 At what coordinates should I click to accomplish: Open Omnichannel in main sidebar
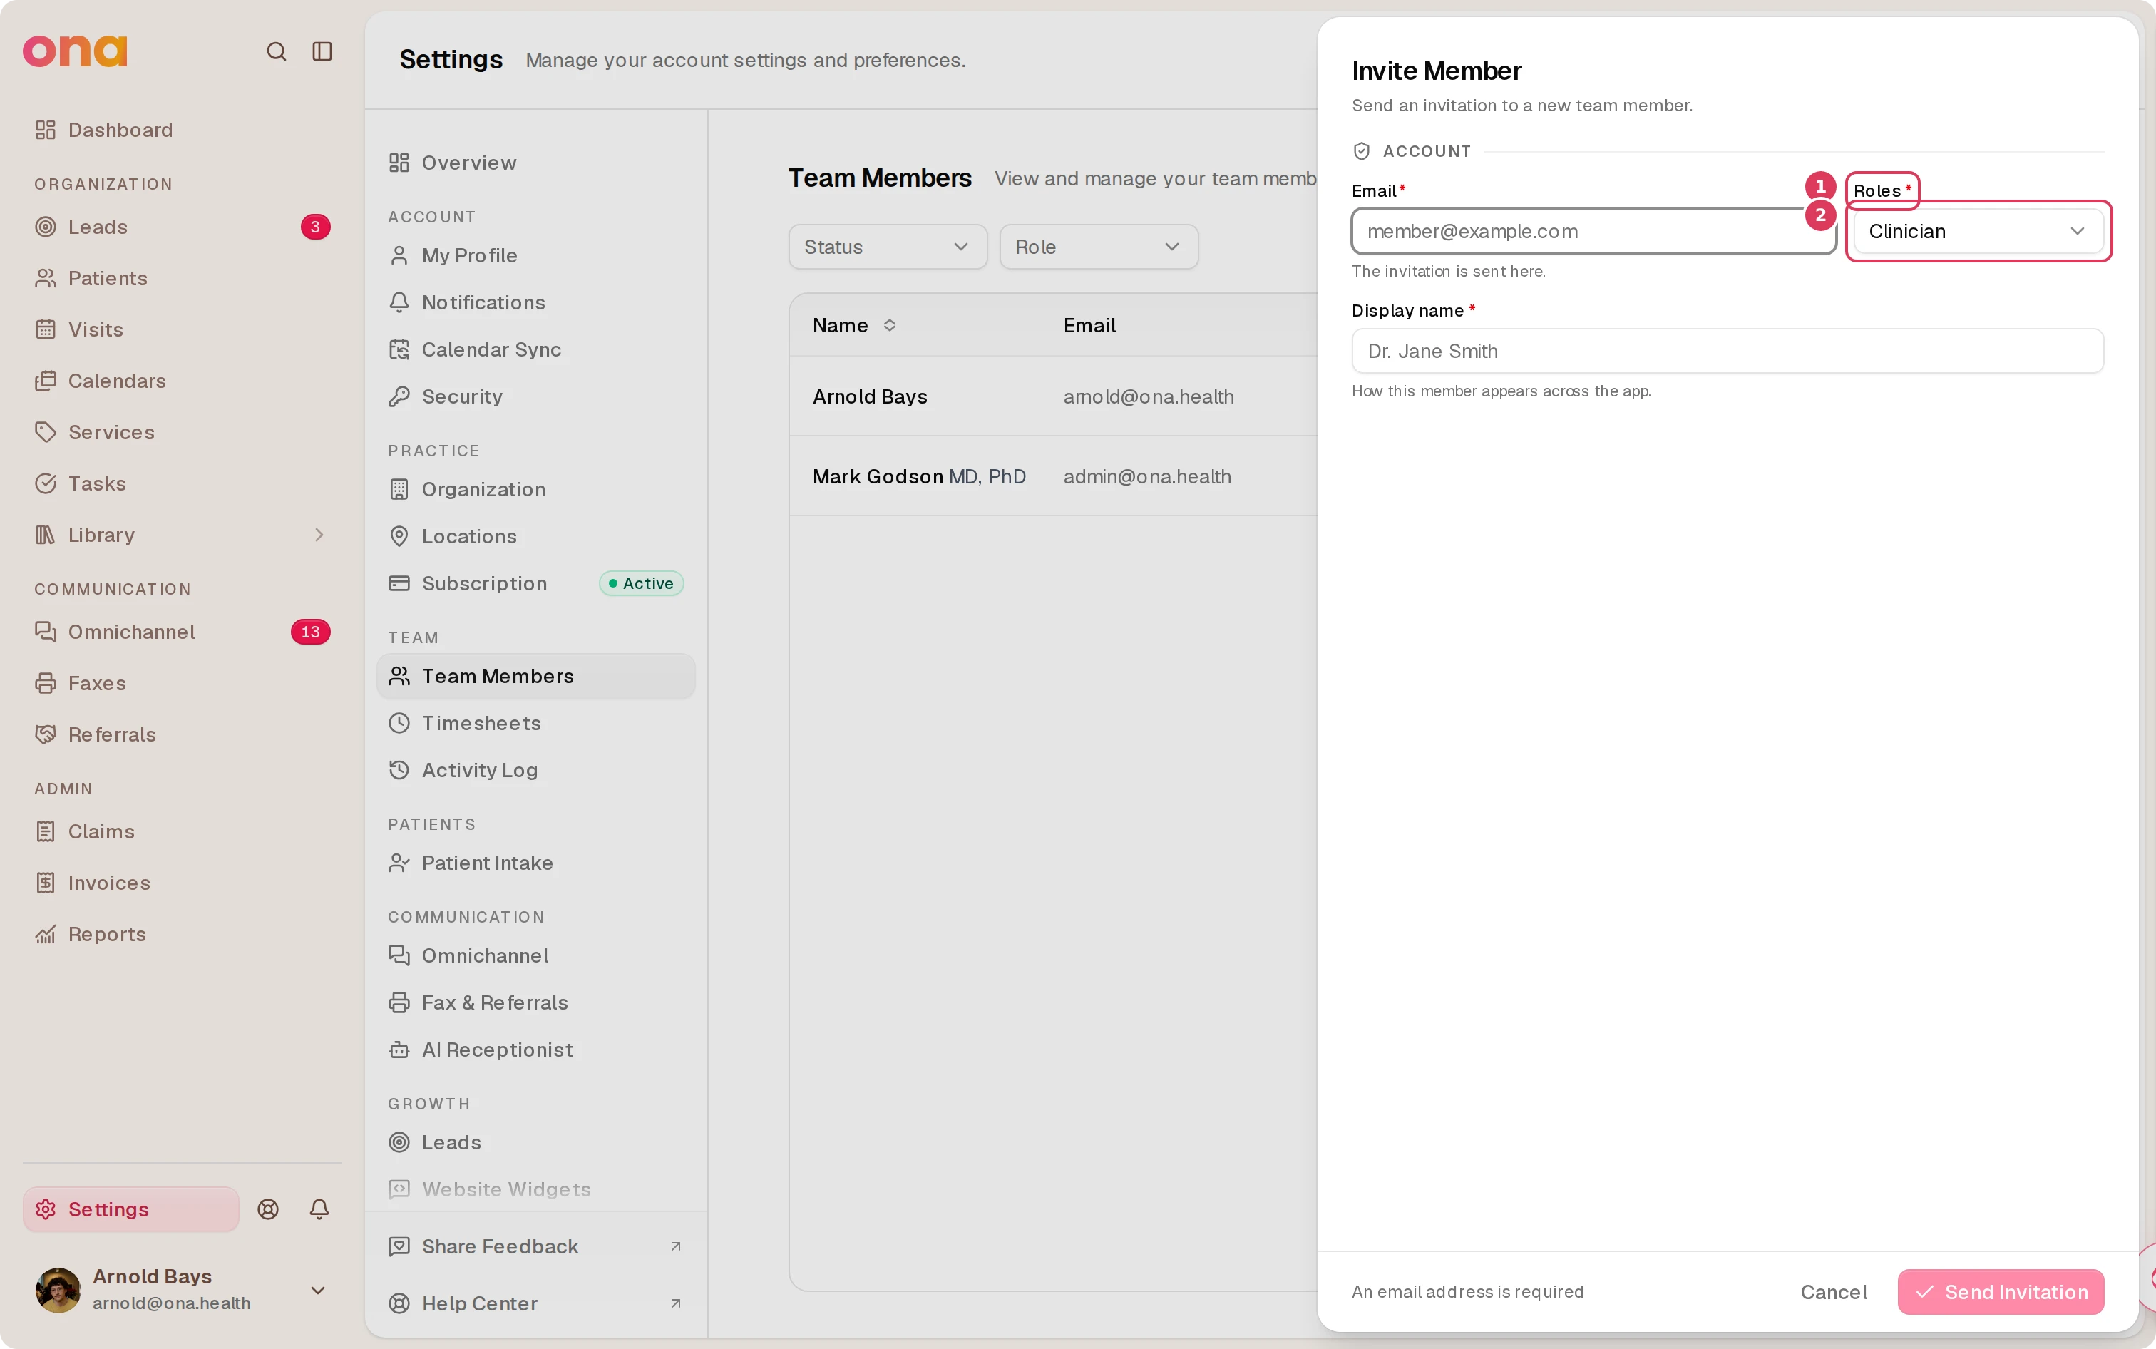tap(182, 632)
